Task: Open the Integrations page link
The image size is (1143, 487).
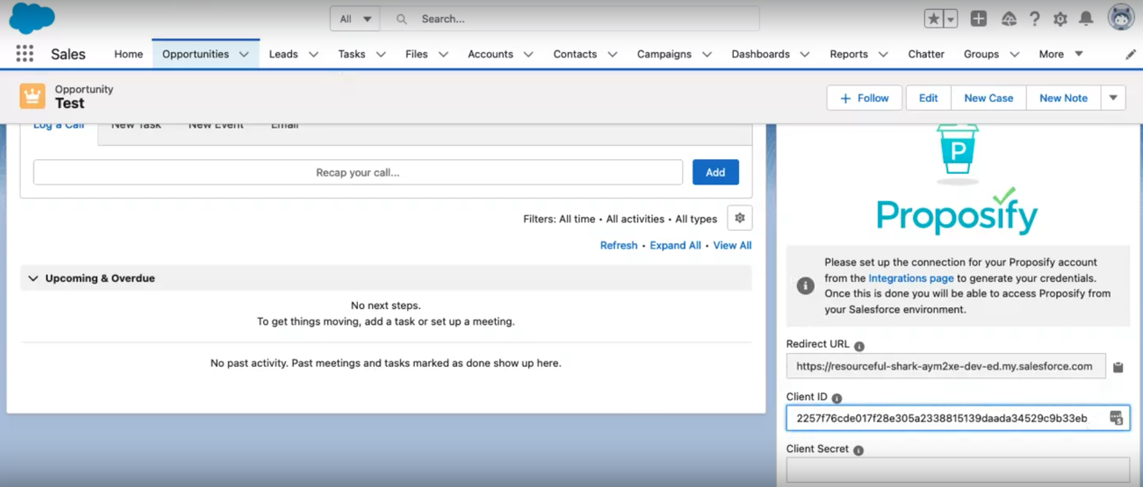Action: pyautogui.click(x=911, y=278)
